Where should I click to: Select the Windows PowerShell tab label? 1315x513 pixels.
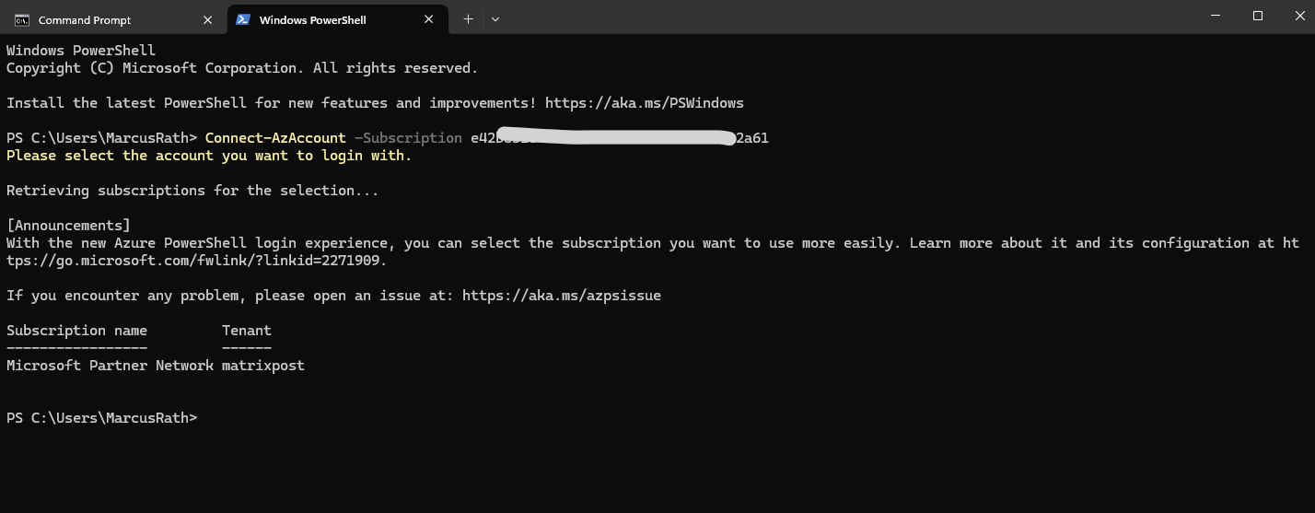[x=312, y=19]
